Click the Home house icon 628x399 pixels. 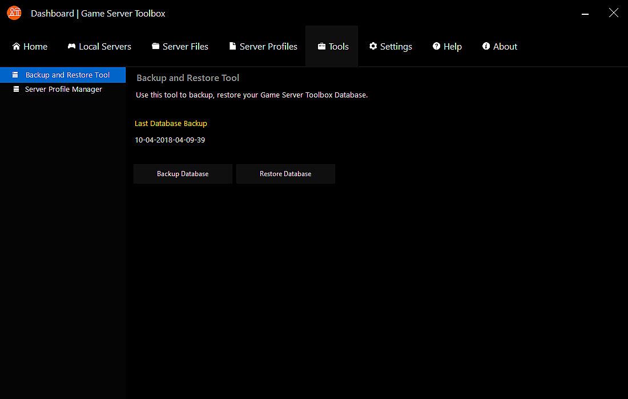[x=16, y=46]
